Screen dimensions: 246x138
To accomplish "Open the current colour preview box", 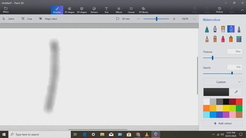I will [216, 92].
